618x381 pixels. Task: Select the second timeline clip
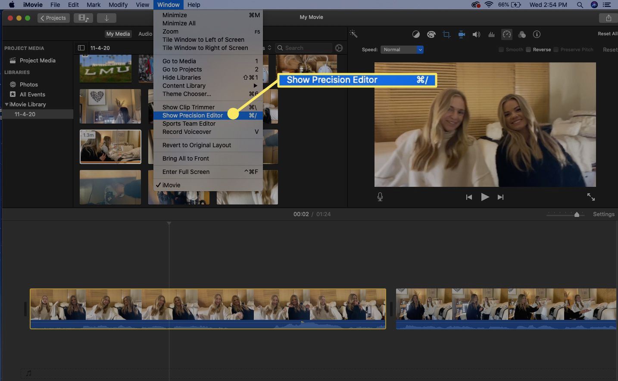pos(506,309)
